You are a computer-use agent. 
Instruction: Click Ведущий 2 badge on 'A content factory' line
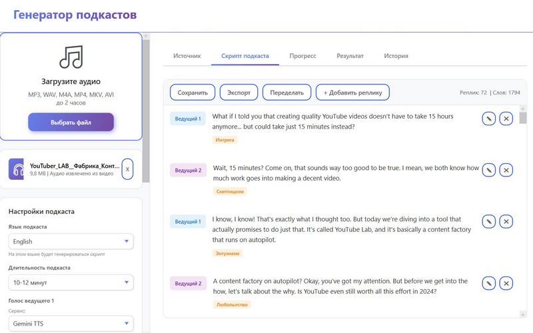click(188, 284)
